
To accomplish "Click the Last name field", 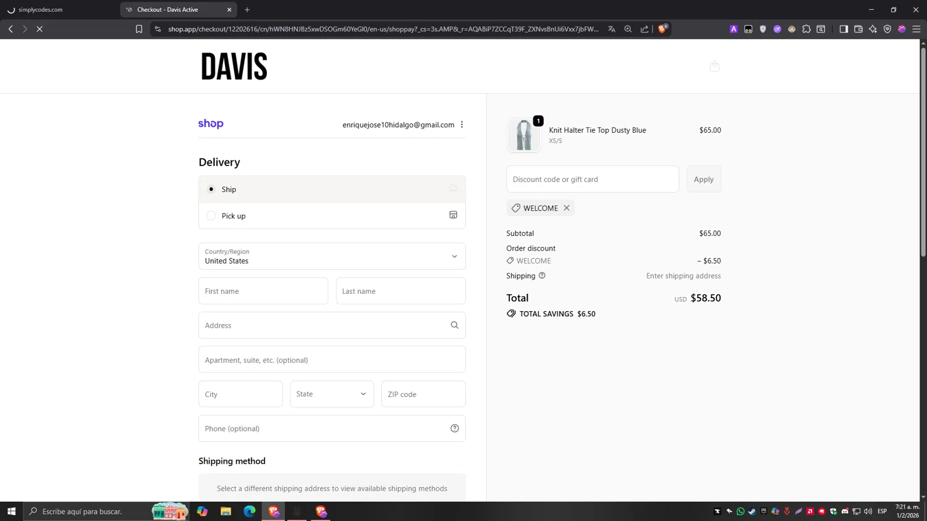I will (400, 291).
